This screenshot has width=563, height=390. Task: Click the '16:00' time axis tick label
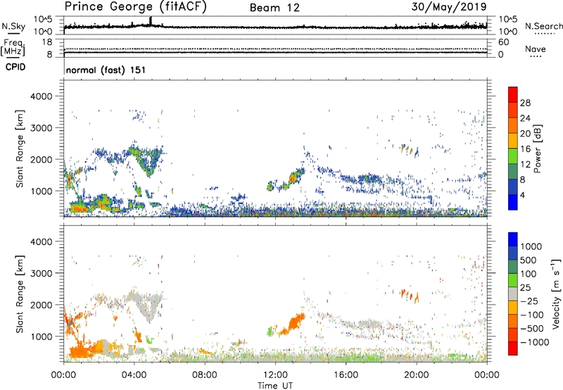point(346,375)
